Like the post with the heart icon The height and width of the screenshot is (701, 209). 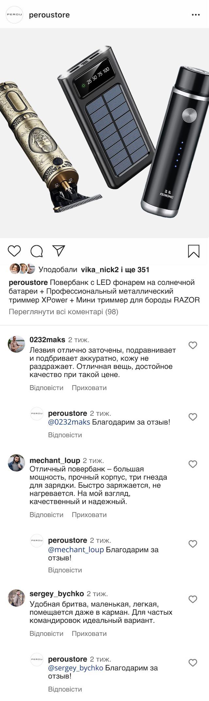[x=14, y=251]
